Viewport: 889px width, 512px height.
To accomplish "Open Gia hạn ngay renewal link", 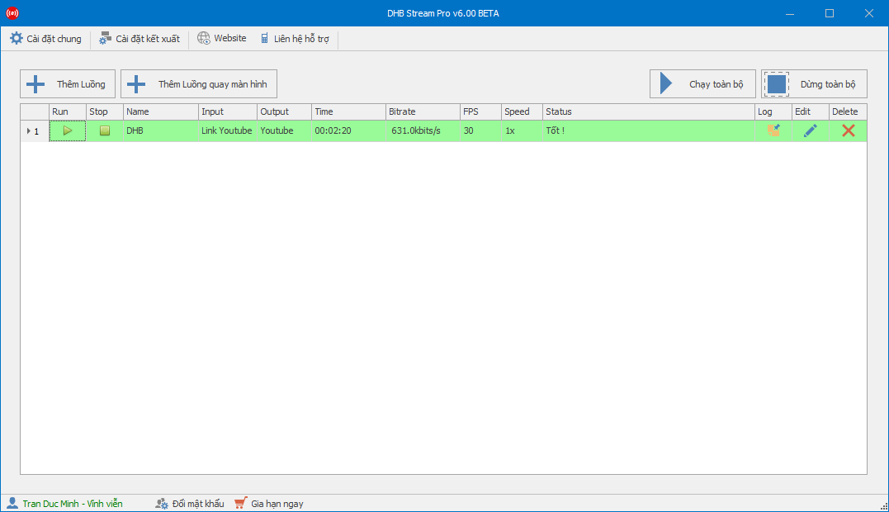I will pos(269,504).
